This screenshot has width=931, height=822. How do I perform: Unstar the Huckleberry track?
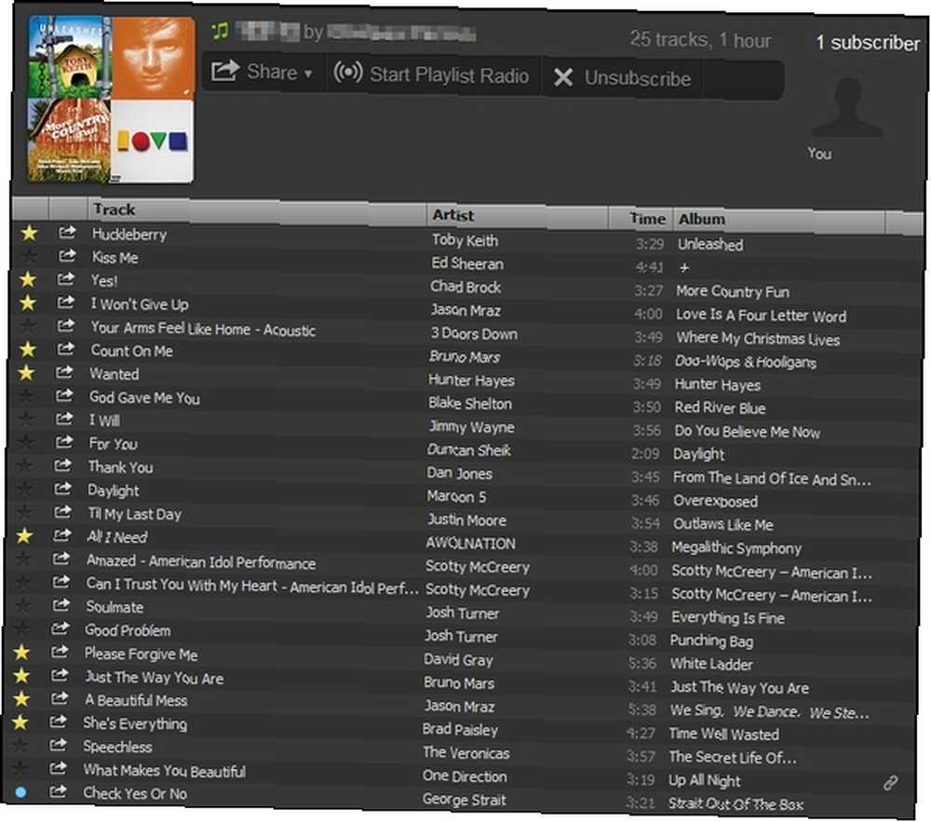[29, 234]
